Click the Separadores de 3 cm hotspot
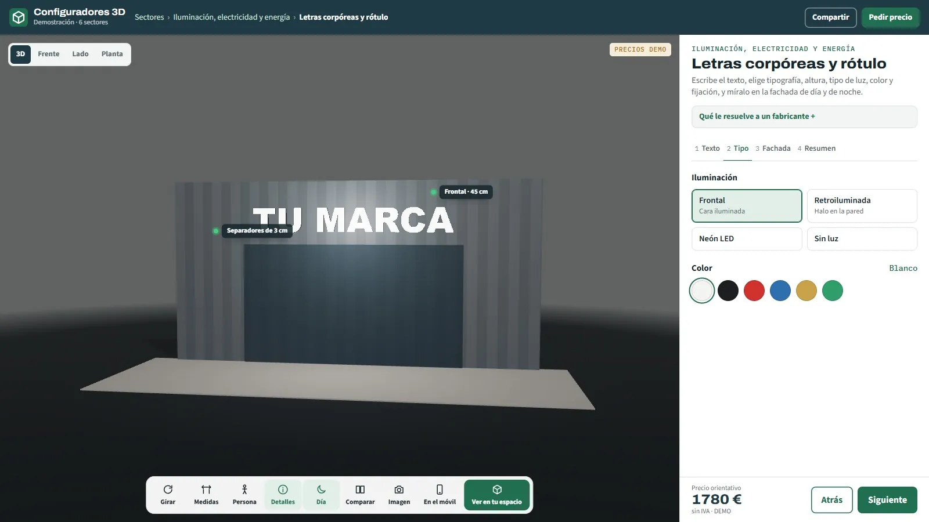929x522 pixels. (x=257, y=231)
